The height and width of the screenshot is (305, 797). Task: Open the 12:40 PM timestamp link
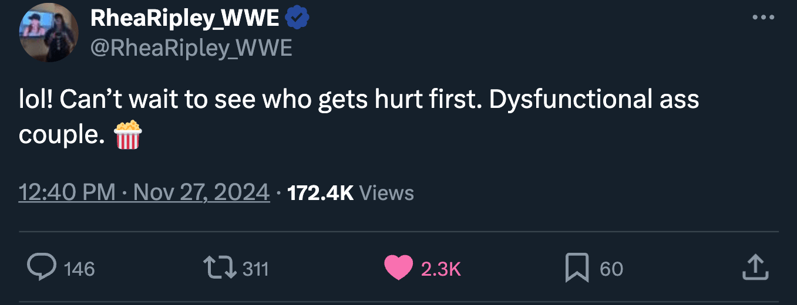[67, 192]
